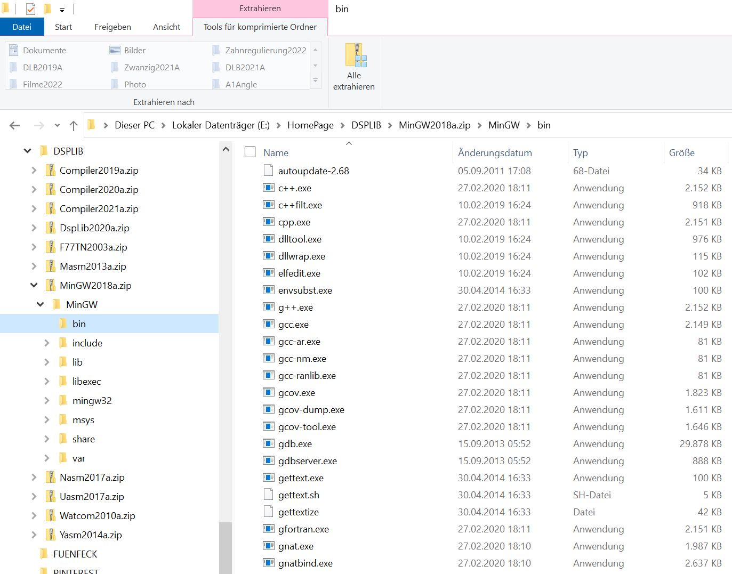Expand the Yasm2014a.zip node
Screen dimensions: 732x574
[34, 535]
